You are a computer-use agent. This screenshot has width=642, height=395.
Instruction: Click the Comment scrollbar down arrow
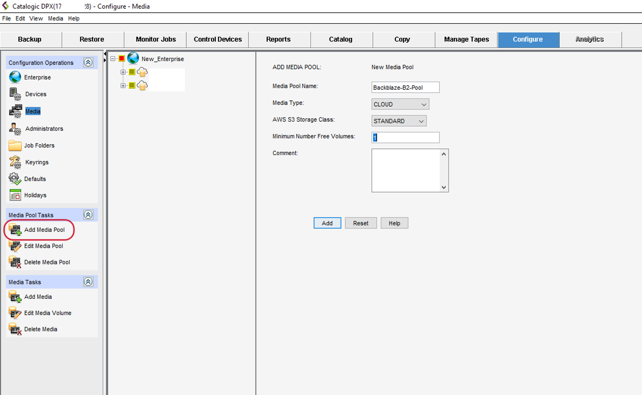click(444, 187)
